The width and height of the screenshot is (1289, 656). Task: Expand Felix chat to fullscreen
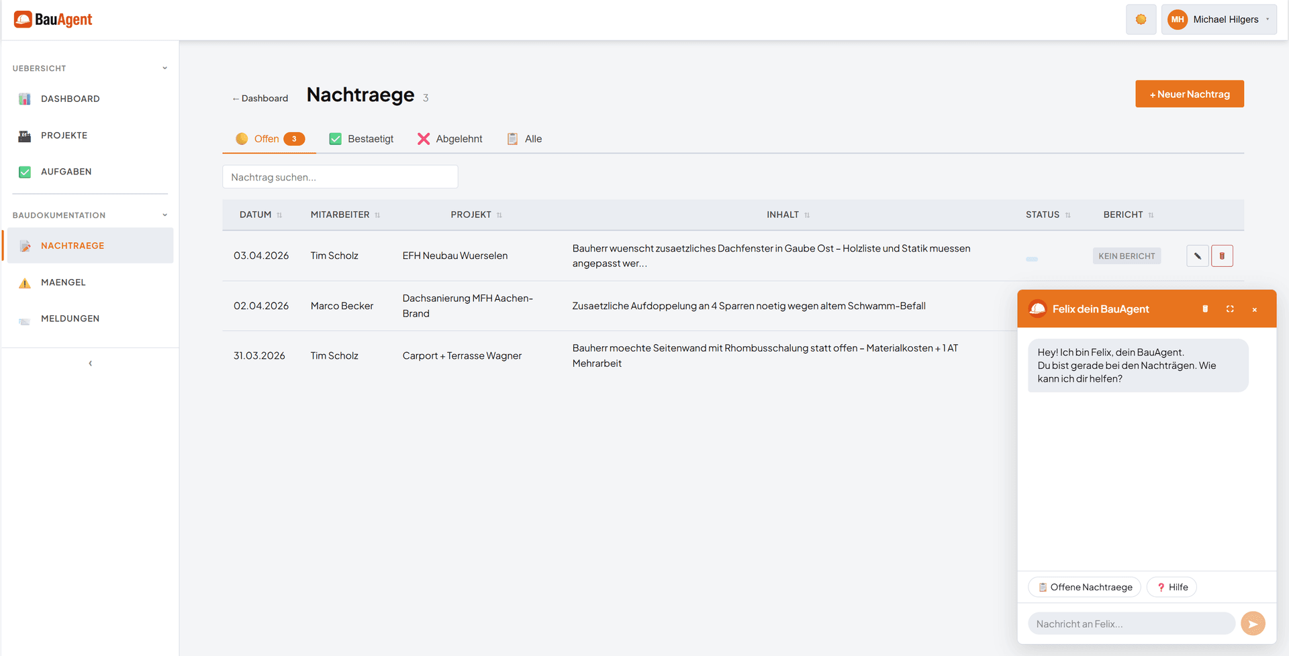(x=1231, y=309)
